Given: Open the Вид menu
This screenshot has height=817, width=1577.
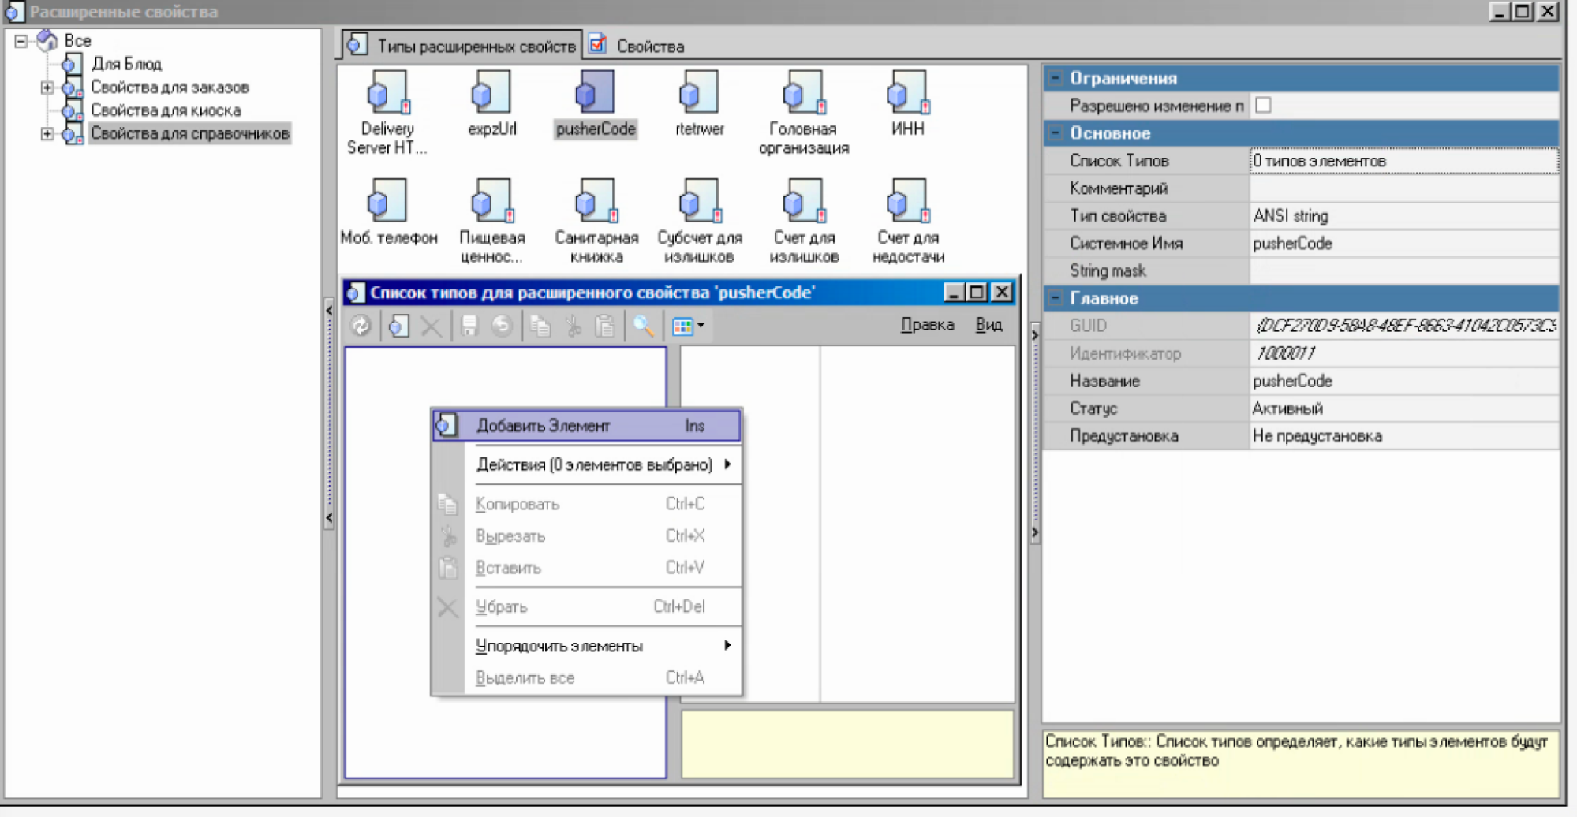Looking at the screenshot, I should tap(988, 325).
